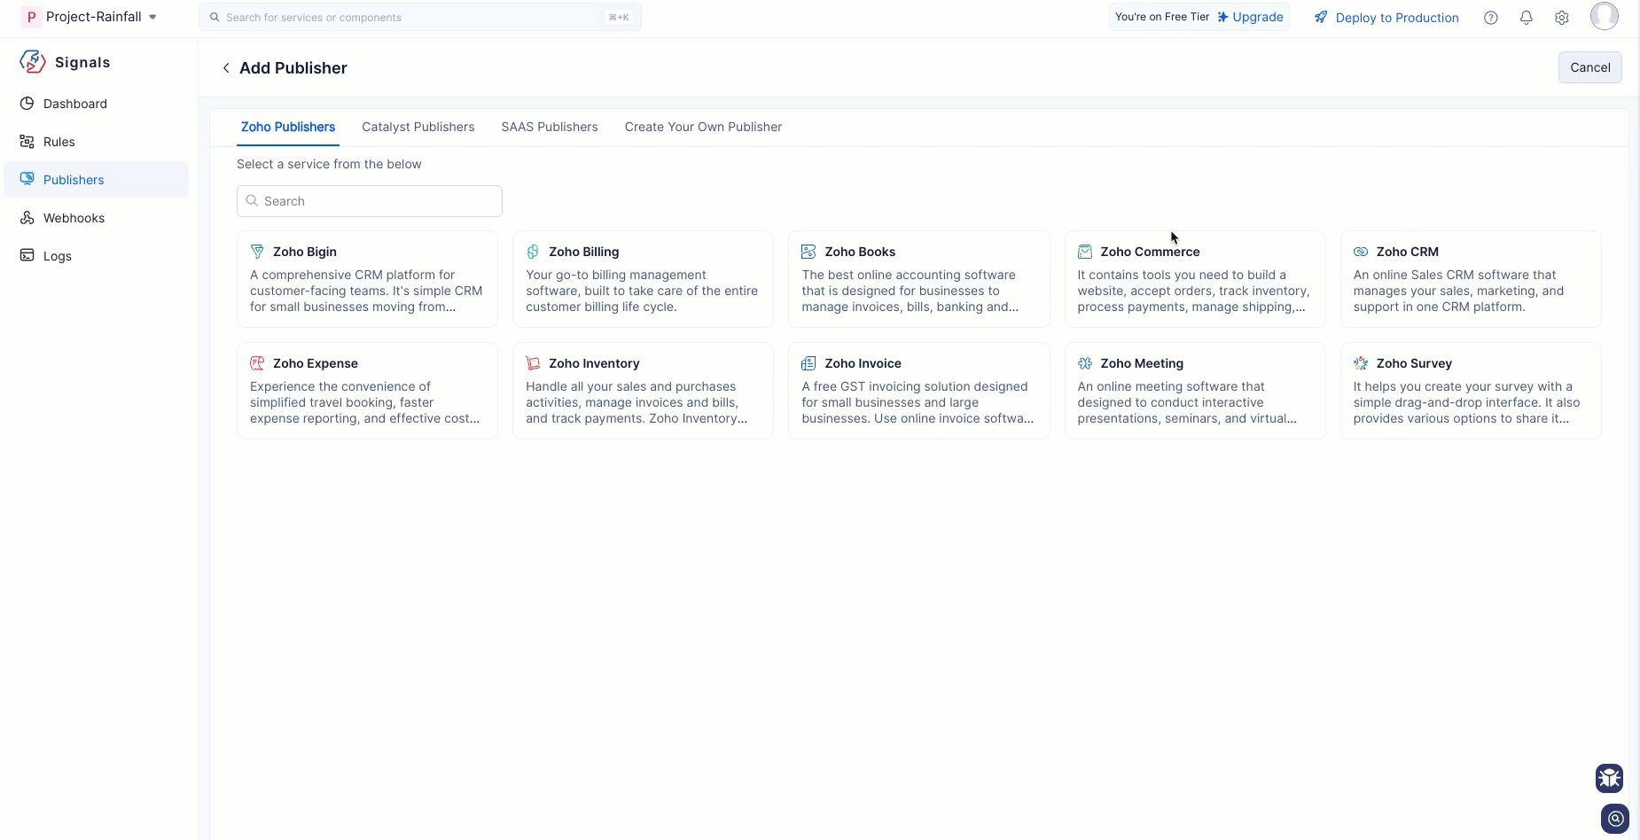
Task: Click the user profile avatar
Action: (1604, 16)
